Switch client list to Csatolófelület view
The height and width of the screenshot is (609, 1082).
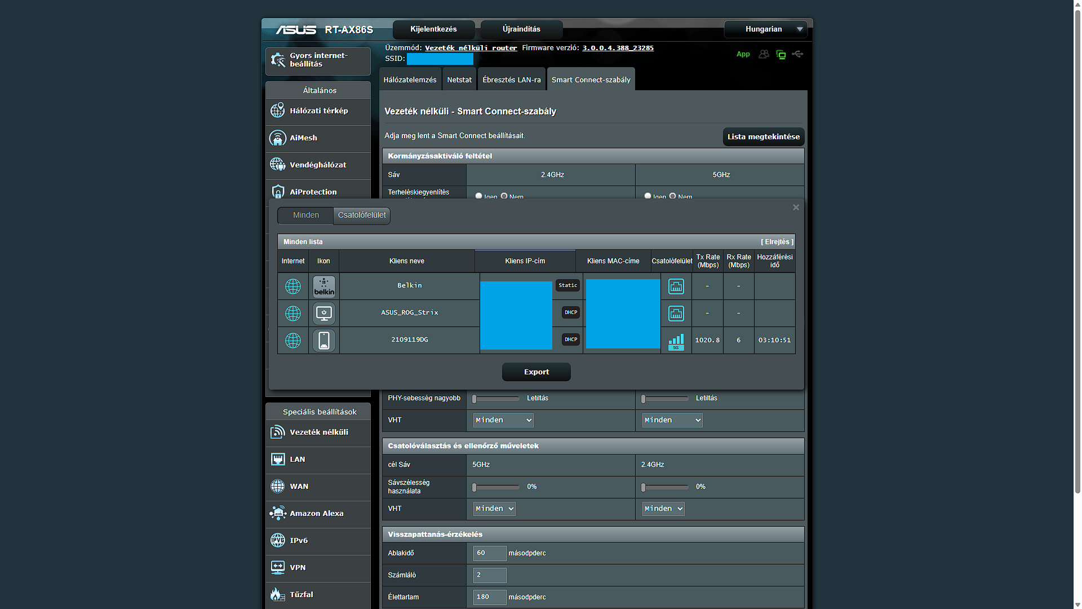362,215
